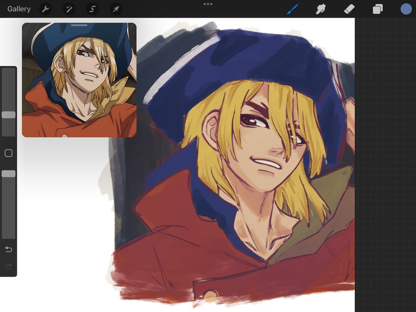Select the Smudge finger tool
Image resolution: width=416 pixels, height=312 pixels.
tap(321, 9)
